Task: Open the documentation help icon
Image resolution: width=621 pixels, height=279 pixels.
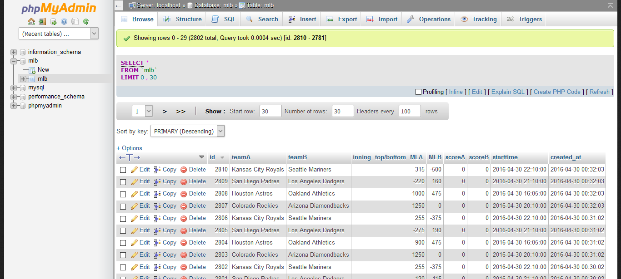Action: click(x=64, y=21)
